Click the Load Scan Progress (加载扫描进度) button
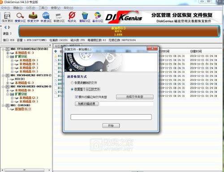 [x=86, y=104]
